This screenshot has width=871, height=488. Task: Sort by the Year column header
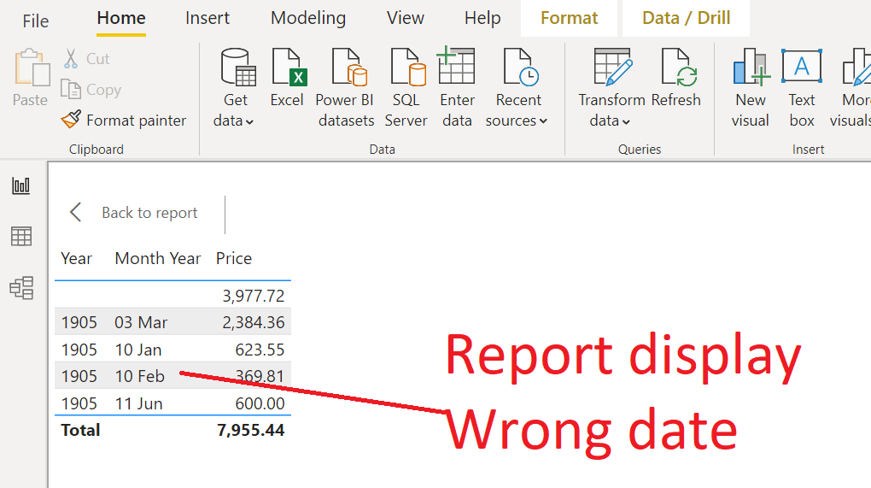[77, 258]
